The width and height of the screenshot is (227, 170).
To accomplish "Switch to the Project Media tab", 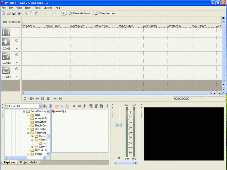I will [x=28, y=162].
